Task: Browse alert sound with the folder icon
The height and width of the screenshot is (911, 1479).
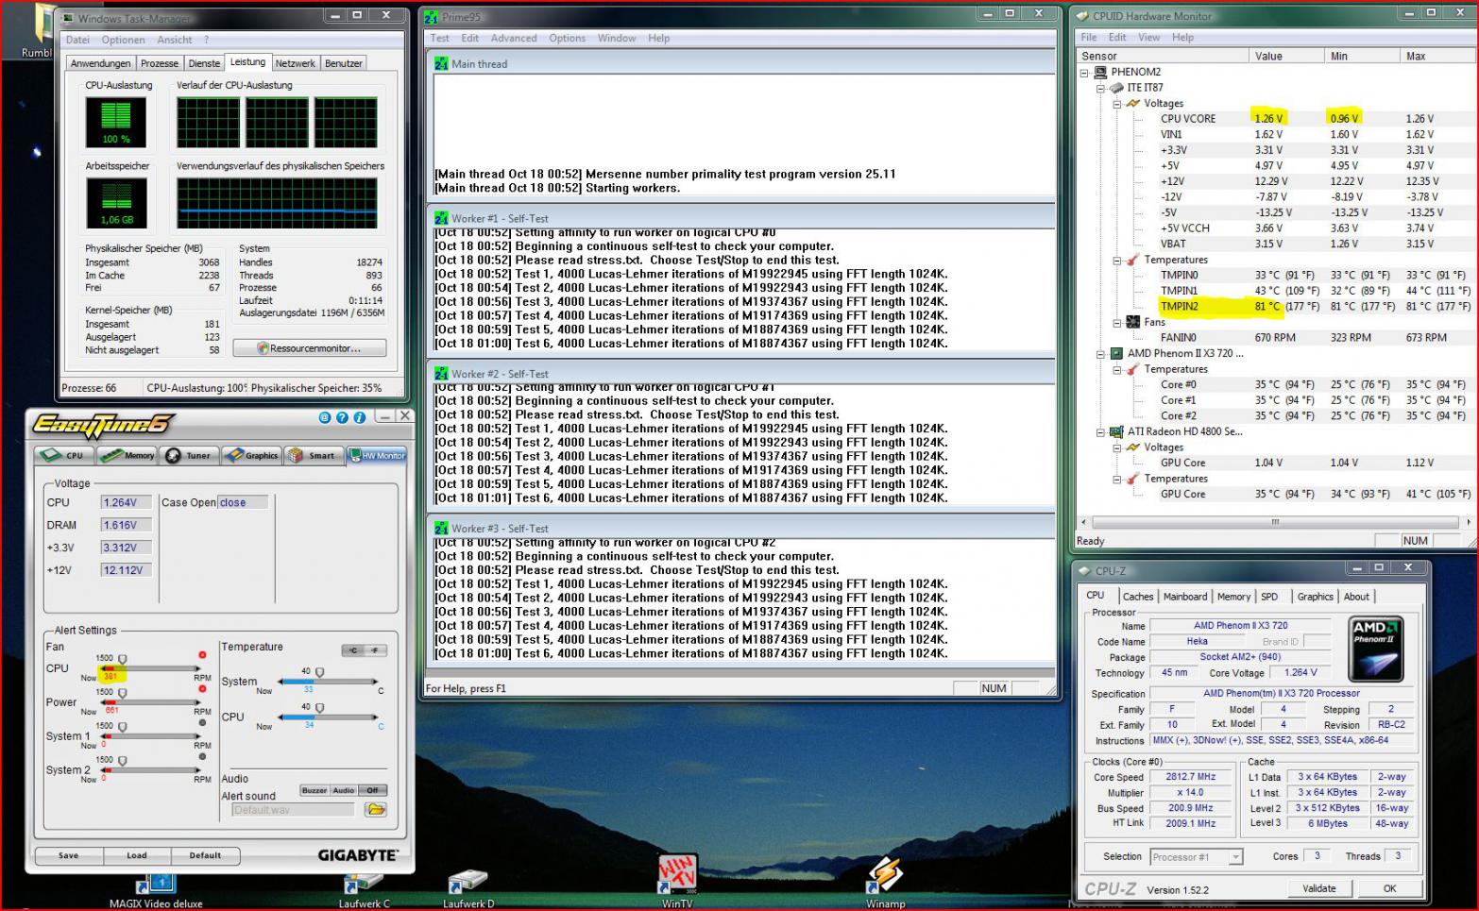Action: pyautogui.click(x=375, y=809)
